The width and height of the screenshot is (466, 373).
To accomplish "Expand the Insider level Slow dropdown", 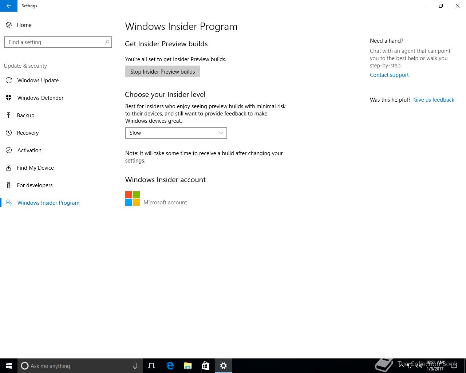I will click(176, 133).
